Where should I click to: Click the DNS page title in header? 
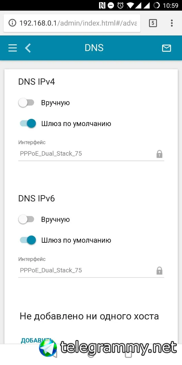94,48
